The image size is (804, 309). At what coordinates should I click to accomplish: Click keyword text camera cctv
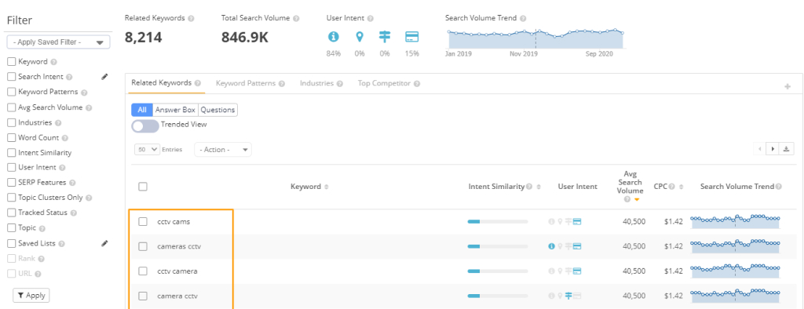coord(177,296)
